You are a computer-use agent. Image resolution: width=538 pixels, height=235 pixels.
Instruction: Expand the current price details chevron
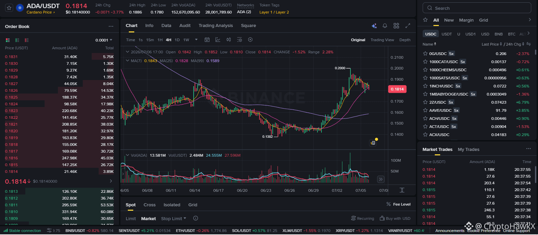111,181
